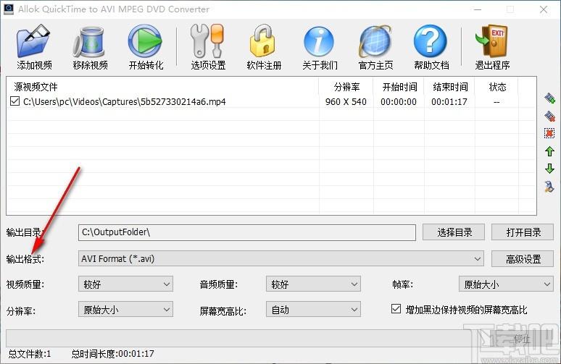Click the 00:00:00 start time cell

pyautogui.click(x=399, y=101)
